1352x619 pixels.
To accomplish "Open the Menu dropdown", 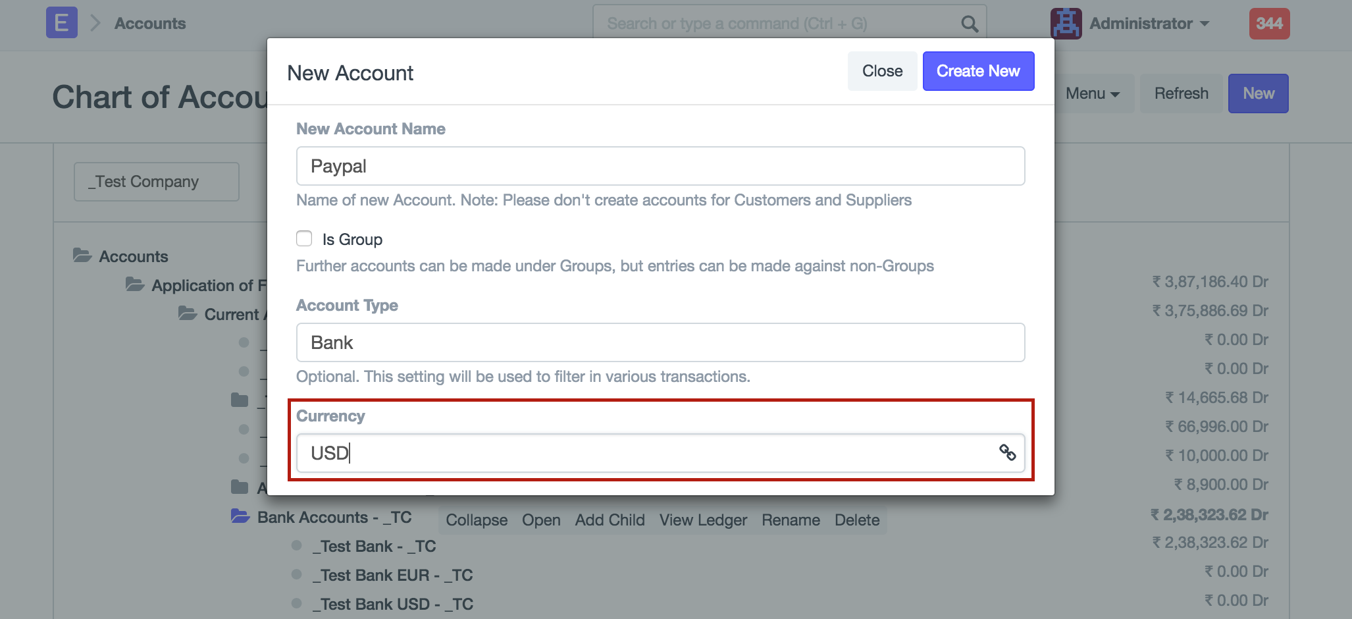I will pyautogui.click(x=1092, y=94).
